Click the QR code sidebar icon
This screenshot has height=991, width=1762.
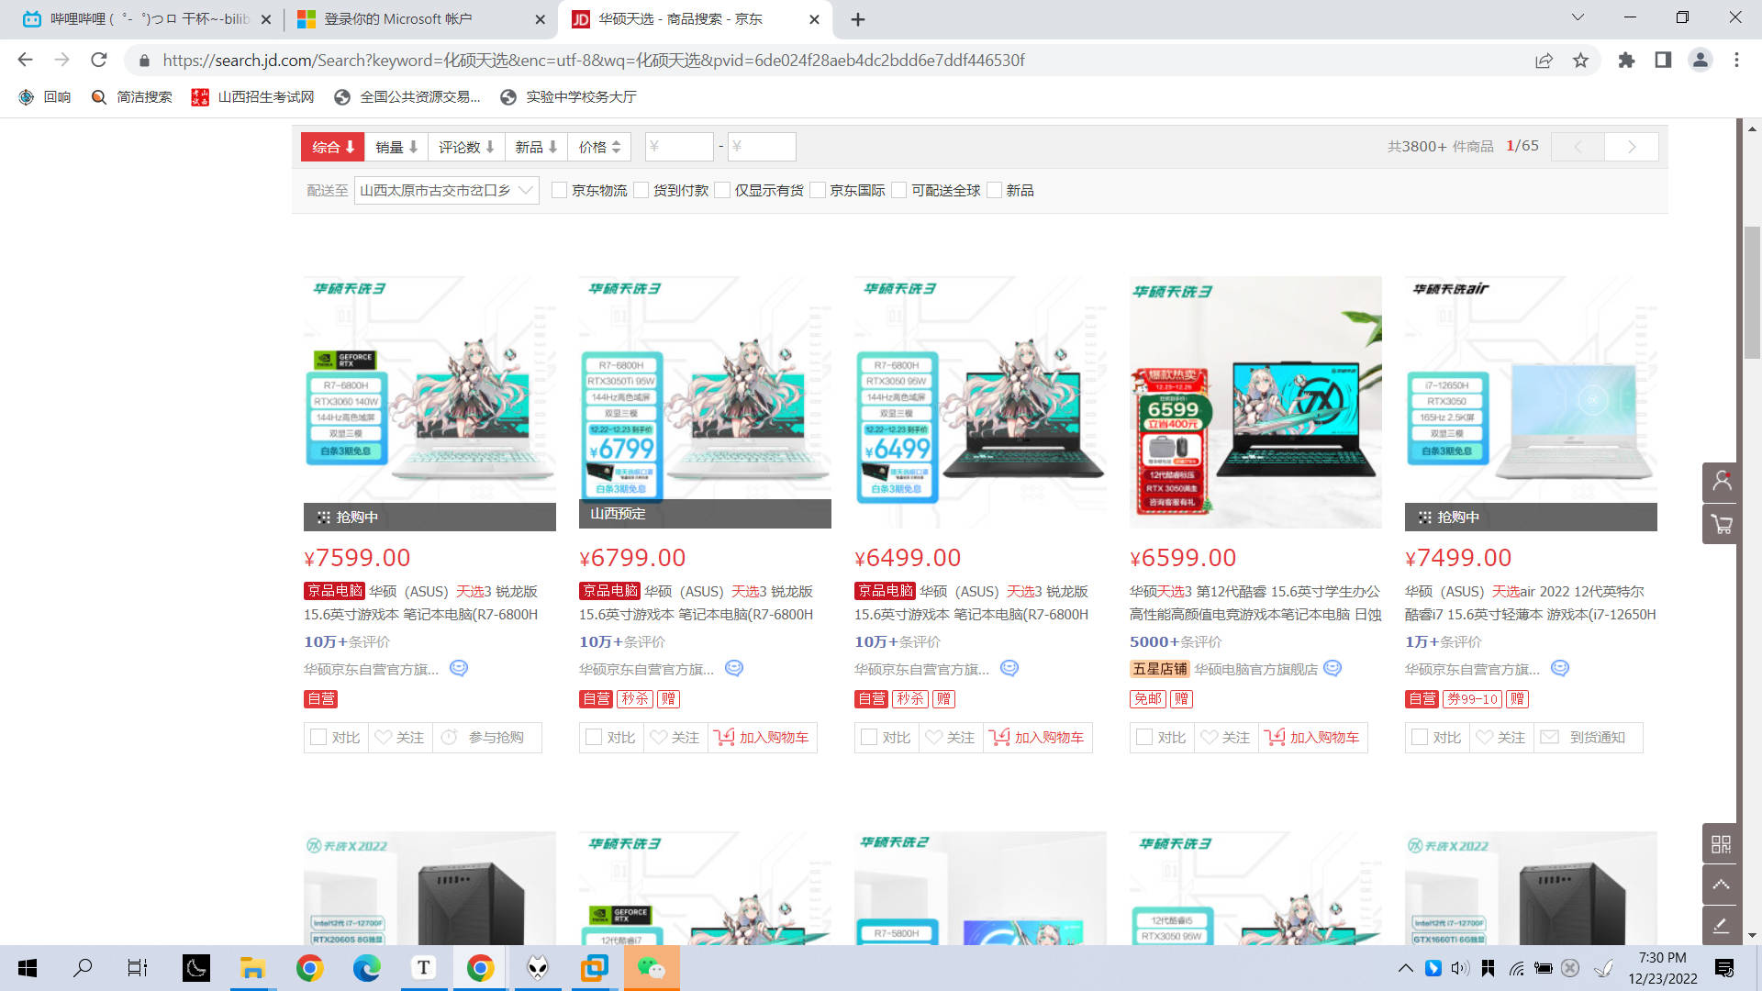coord(1721,843)
